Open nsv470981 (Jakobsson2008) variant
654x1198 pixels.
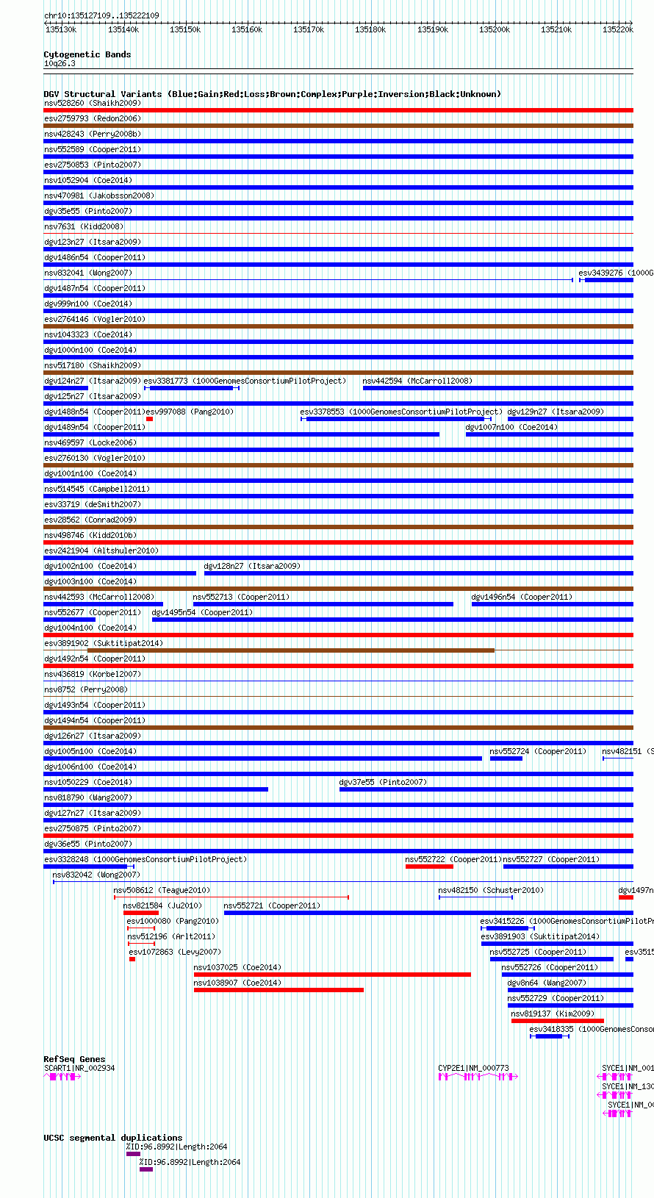99,196
